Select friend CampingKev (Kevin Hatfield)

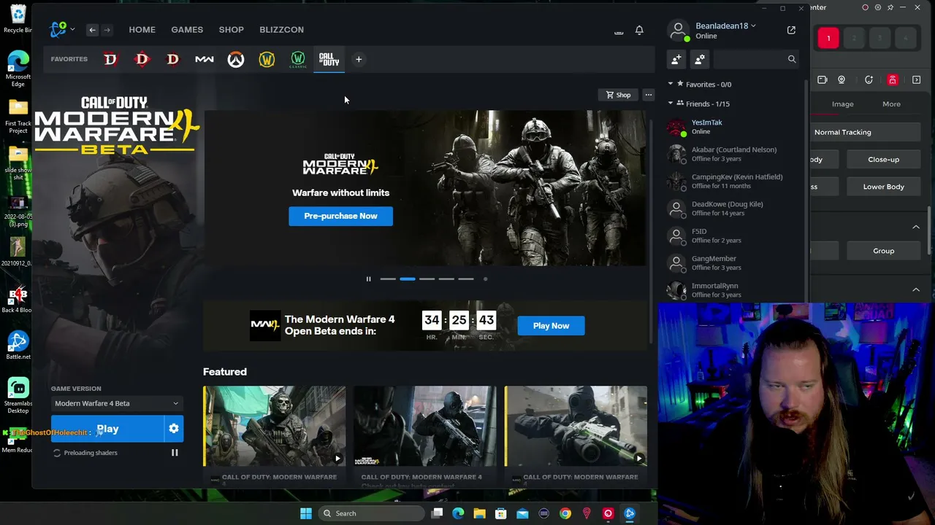733,181
